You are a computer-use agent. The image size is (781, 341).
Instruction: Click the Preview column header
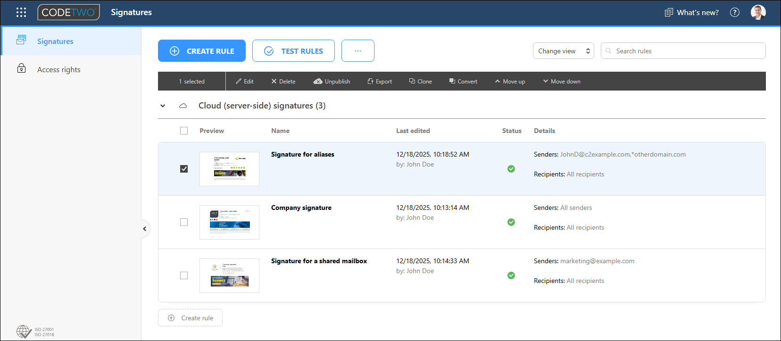coord(212,131)
